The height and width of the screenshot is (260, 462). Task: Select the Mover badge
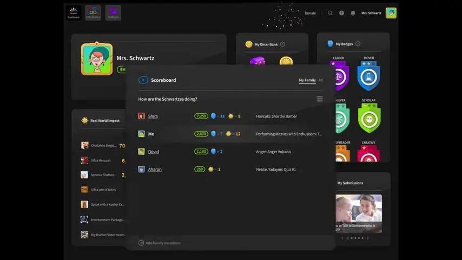pyautogui.click(x=368, y=76)
